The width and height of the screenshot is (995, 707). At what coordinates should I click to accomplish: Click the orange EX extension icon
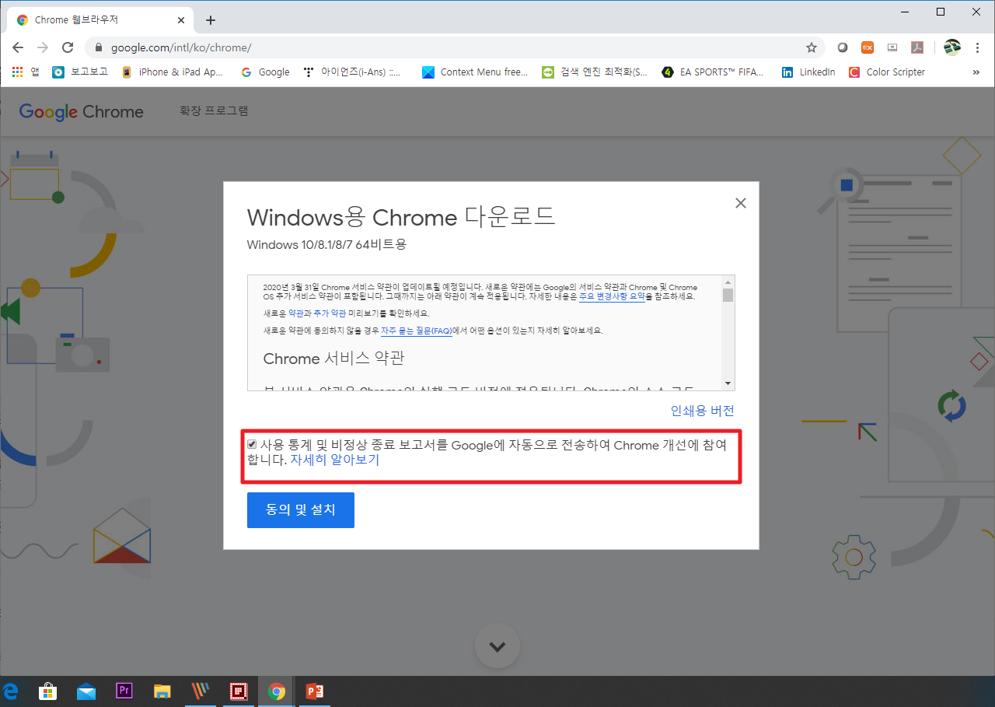868,47
